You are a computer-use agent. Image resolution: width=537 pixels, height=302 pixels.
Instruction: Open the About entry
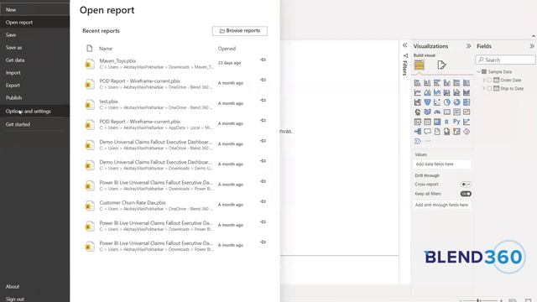[34, 287]
